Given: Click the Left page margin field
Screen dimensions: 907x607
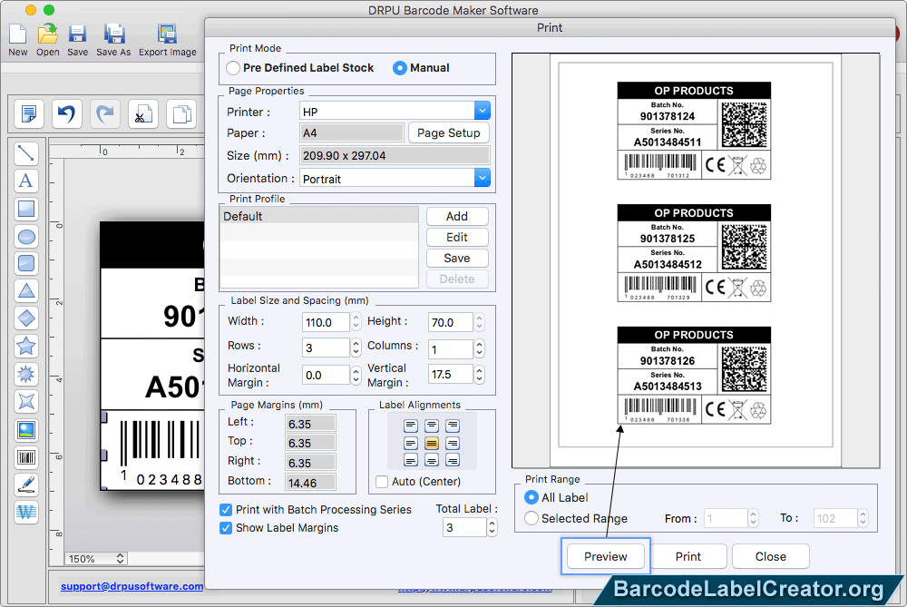Looking at the screenshot, I should pyautogui.click(x=310, y=424).
